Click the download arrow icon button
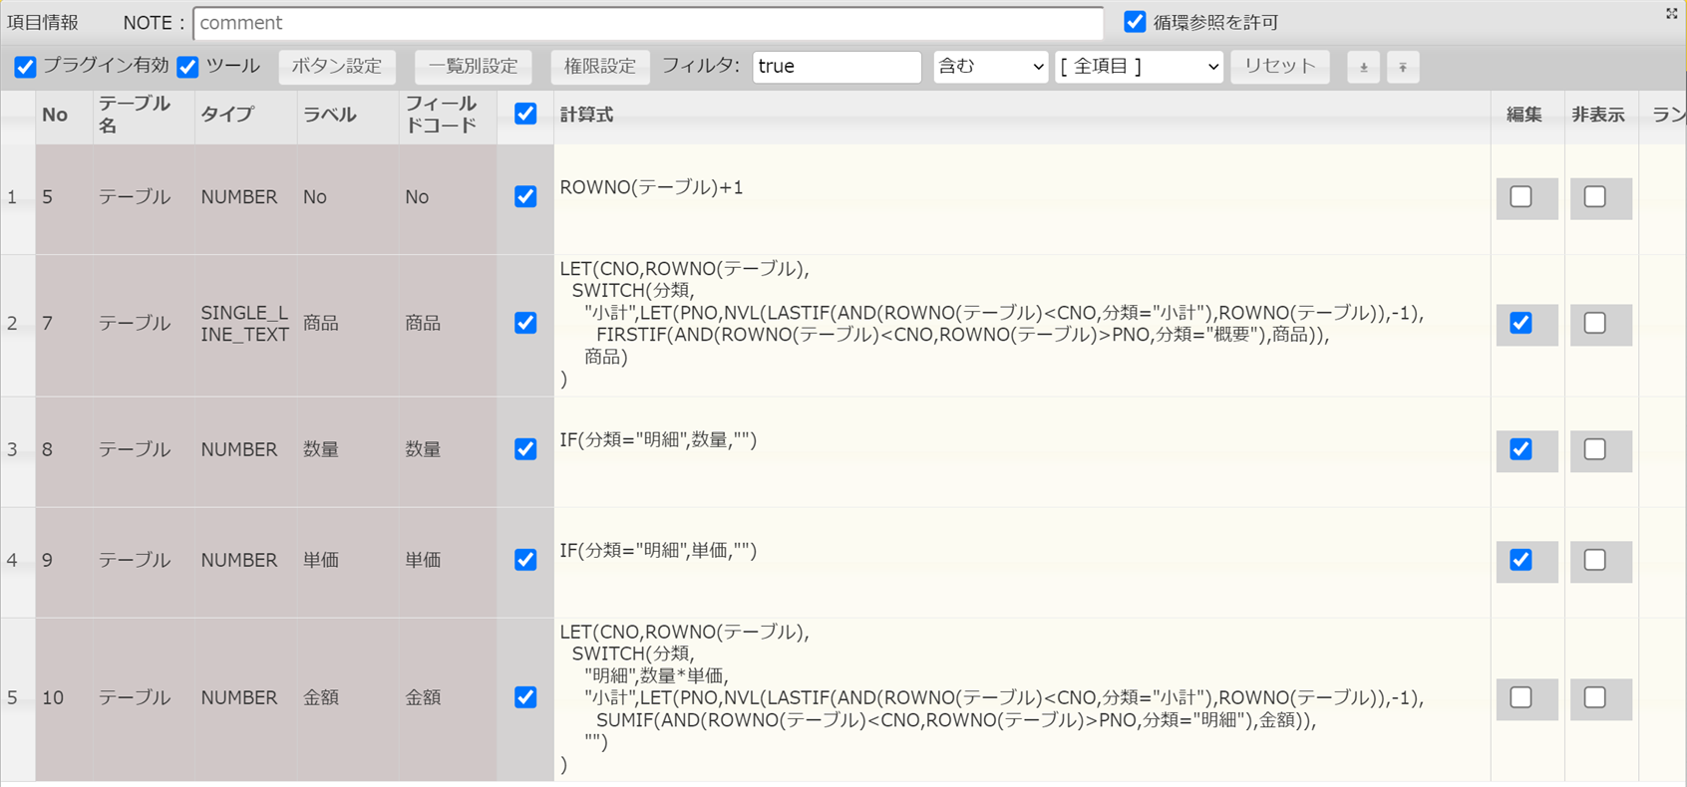The image size is (1687, 787). pyautogui.click(x=1363, y=67)
